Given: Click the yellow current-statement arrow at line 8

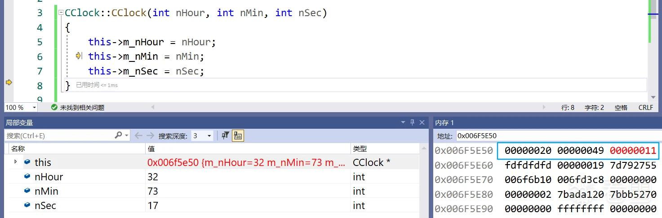Looking at the screenshot, I should pos(9,82).
